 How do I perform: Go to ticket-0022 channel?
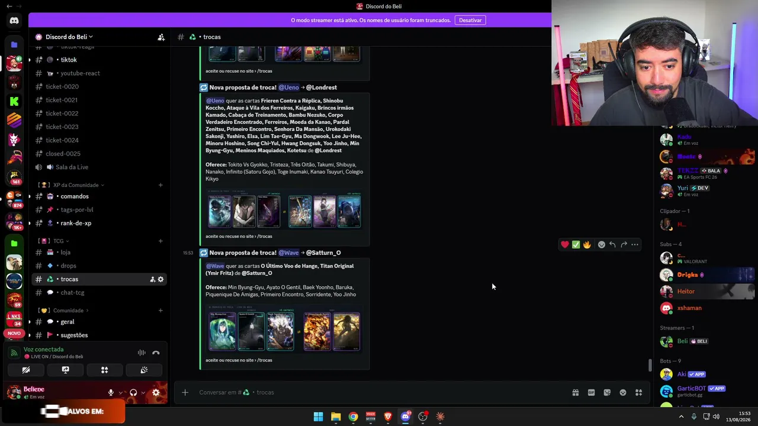[99, 114]
